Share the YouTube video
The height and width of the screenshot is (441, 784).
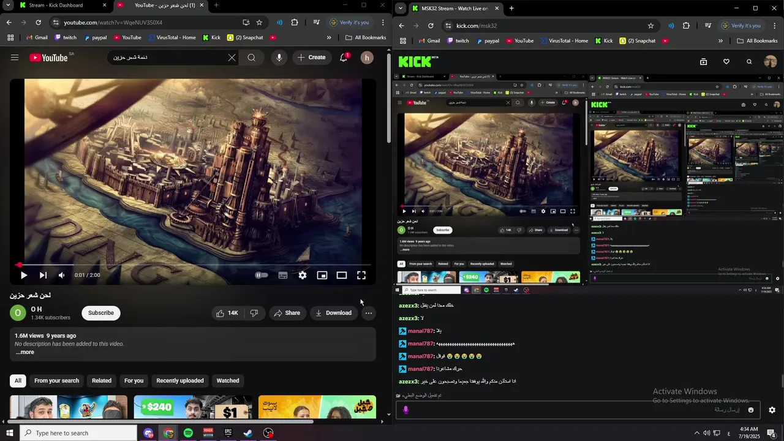[x=287, y=313]
